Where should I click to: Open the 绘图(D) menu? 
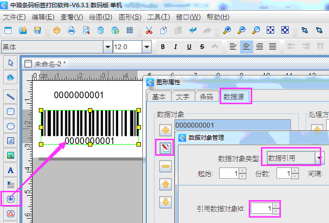[x=101, y=17]
